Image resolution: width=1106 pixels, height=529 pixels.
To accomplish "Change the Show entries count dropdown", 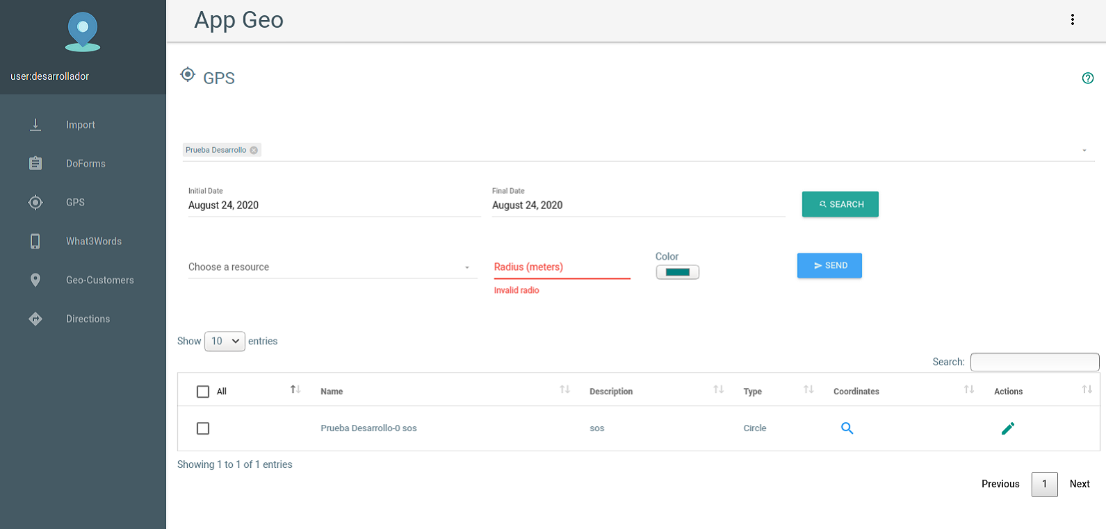I will [225, 341].
